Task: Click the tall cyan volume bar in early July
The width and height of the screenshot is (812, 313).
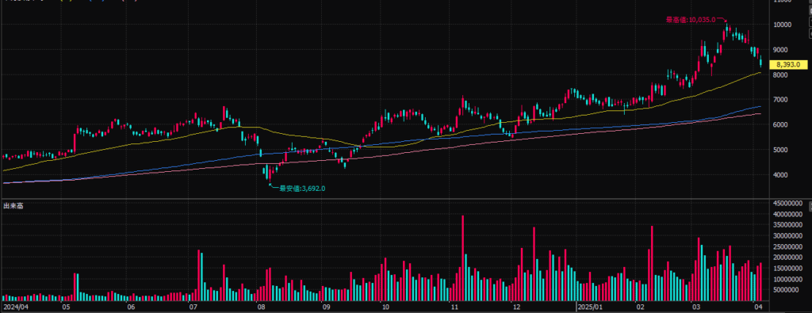Action: click(x=201, y=277)
